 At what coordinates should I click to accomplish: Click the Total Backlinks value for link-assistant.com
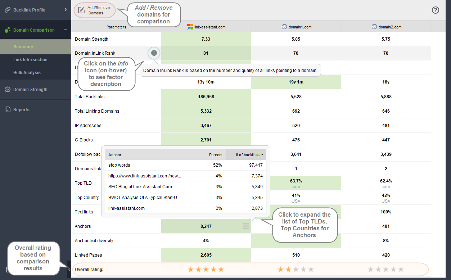(x=206, y=97)
